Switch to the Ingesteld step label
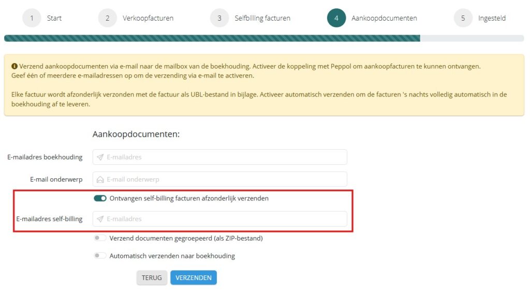 (492, 18)
